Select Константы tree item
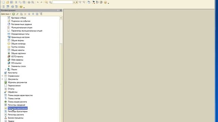 click(x=13, y=73)
